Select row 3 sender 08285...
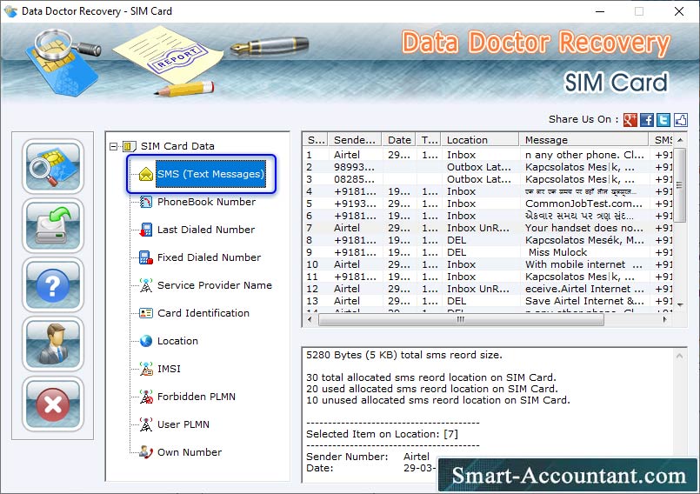The width and height of the screenshot is (700, 494). tap(488, 179)
